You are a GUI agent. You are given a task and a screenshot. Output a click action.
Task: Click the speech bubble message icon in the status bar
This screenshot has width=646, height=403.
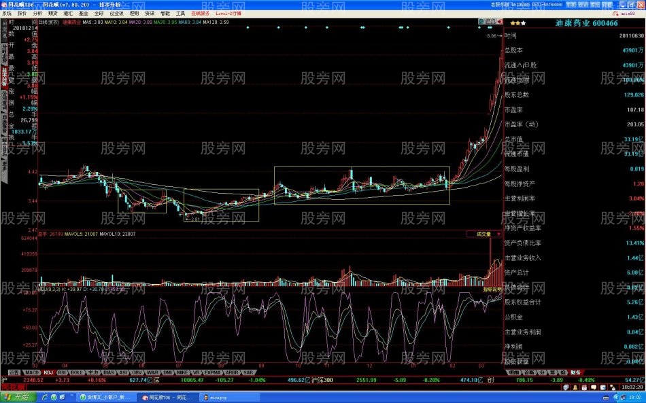point(593,387)
